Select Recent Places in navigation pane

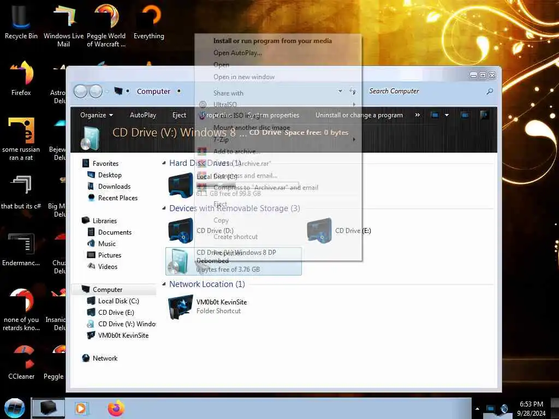[x=118, y=197]
